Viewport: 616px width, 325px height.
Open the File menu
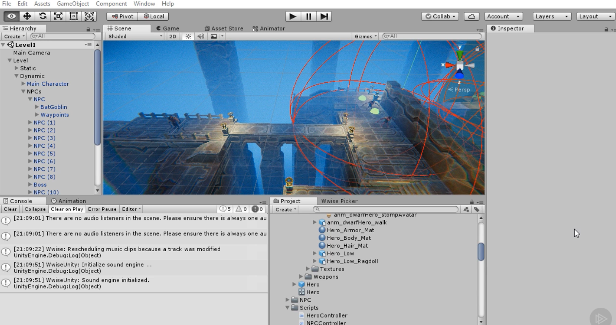6,4
